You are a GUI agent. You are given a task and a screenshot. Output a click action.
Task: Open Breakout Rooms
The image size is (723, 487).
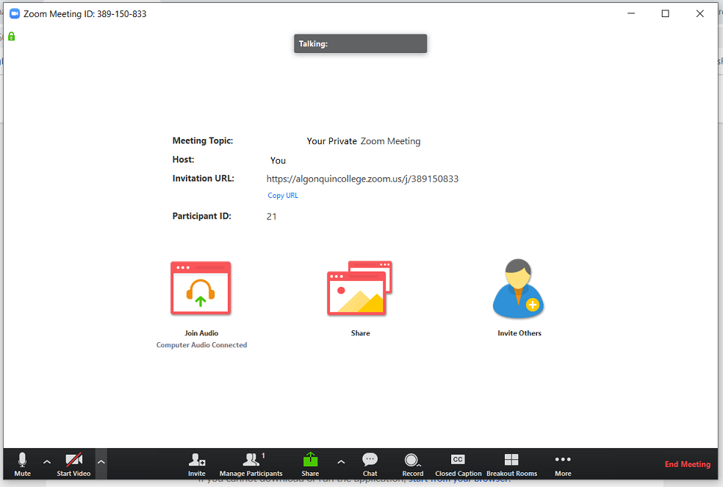[511, 462]
